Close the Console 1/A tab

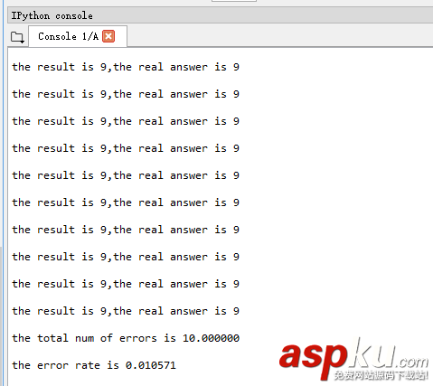108,36
